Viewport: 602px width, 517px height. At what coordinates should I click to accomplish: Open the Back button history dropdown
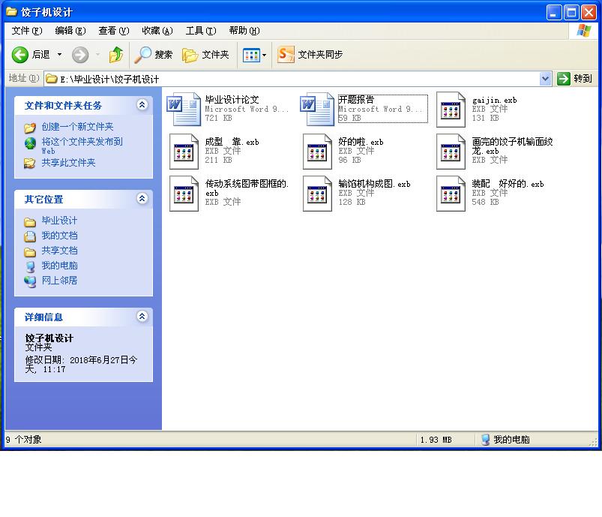pyautogui.click(x=59, y=55)
